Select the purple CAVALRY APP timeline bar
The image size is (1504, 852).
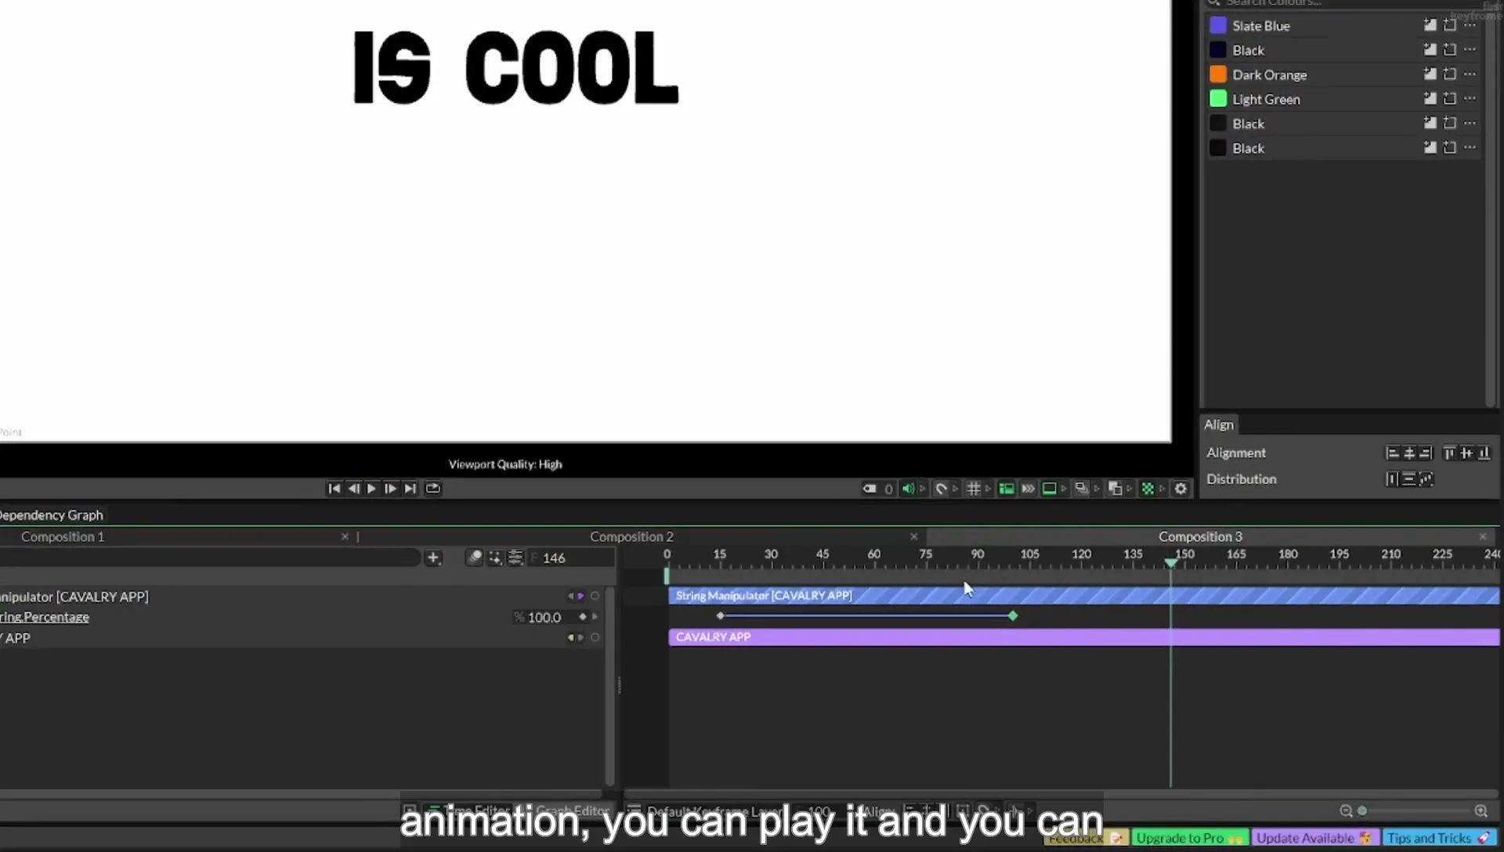point(1084,637)
